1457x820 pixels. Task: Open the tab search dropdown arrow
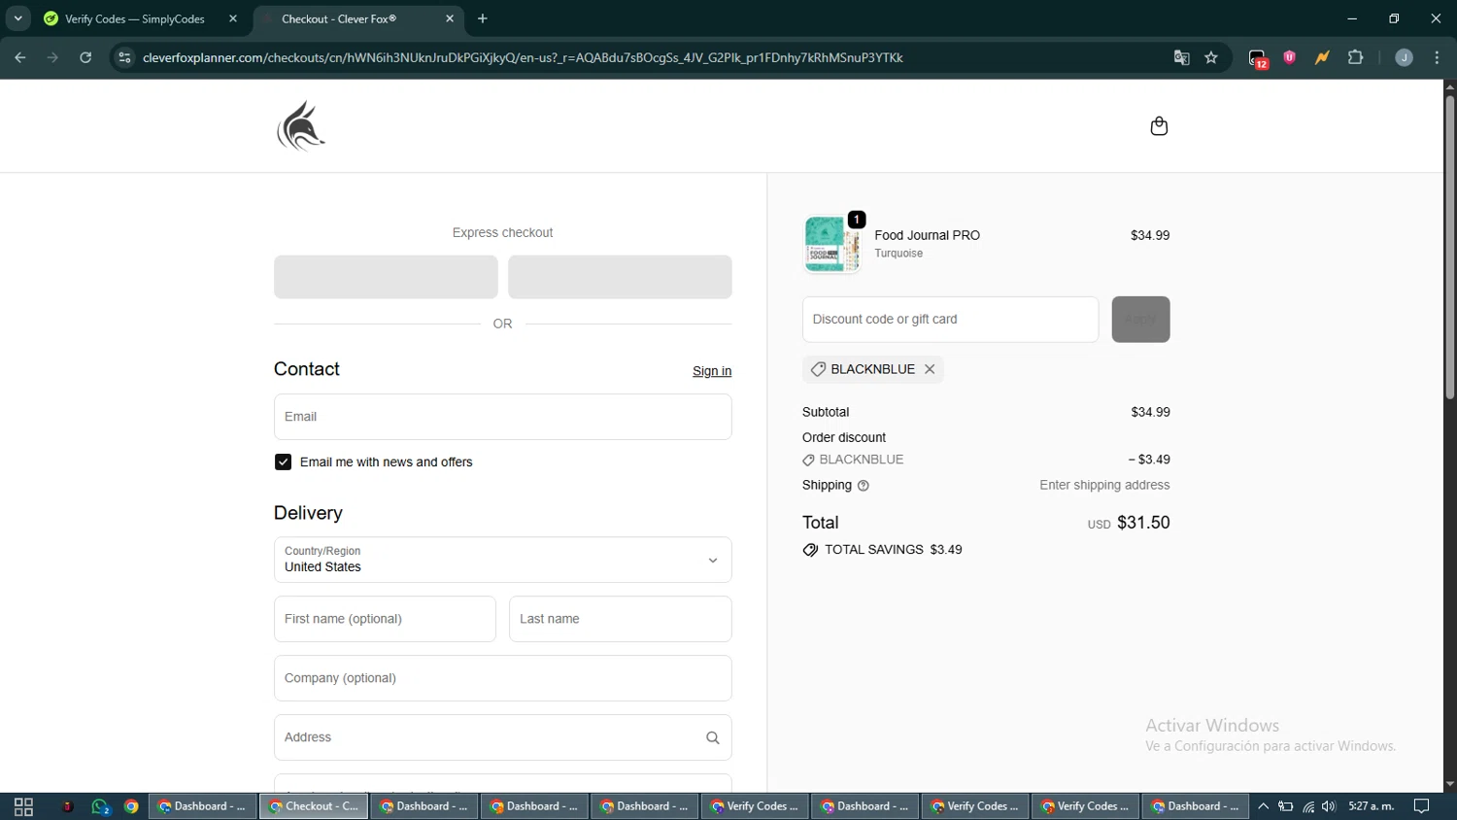17,18
